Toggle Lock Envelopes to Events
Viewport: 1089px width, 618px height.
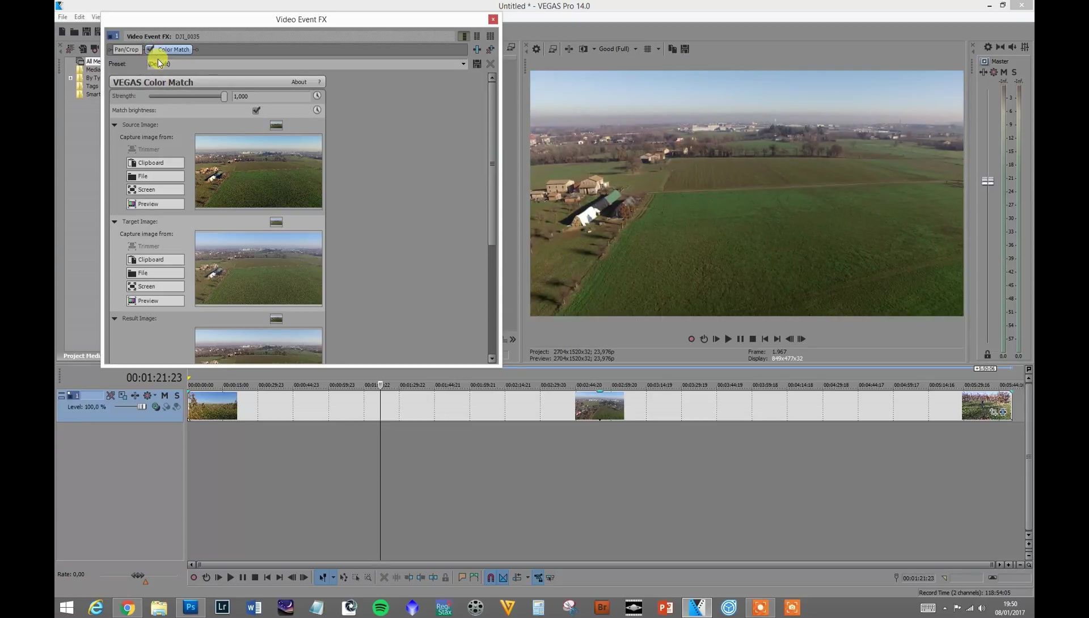(538, 578)
